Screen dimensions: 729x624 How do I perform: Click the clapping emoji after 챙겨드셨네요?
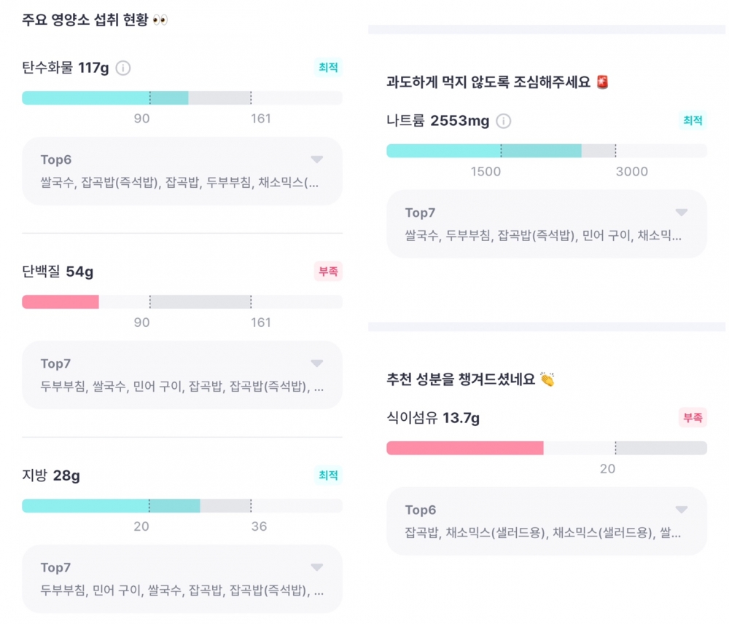[x=547, y=379]
